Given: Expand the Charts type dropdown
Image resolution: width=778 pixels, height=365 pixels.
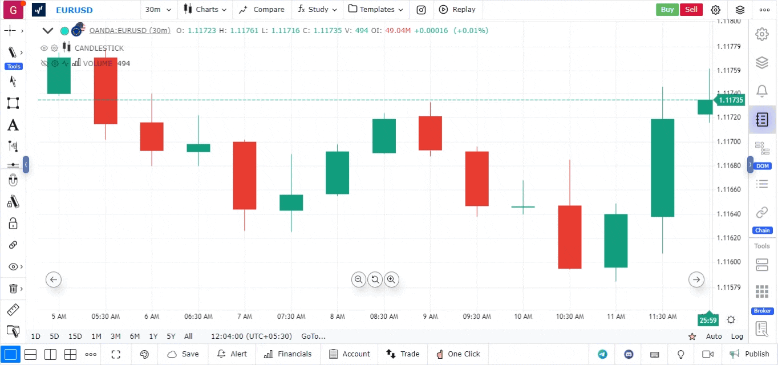Looking at the screenshot, I should click(x=205, y=10).
